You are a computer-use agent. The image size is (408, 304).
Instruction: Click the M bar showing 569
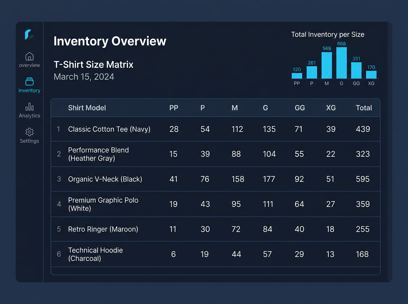point(327,65)
